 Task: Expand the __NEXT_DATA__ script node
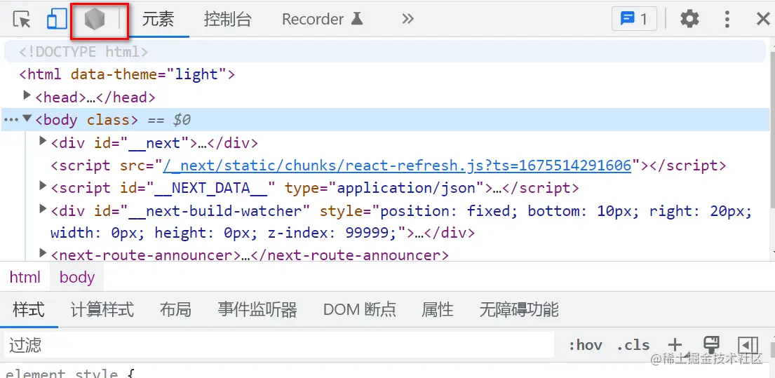43,186
